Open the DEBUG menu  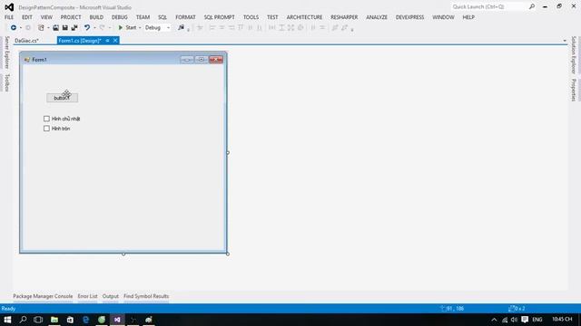coord(119,17)
